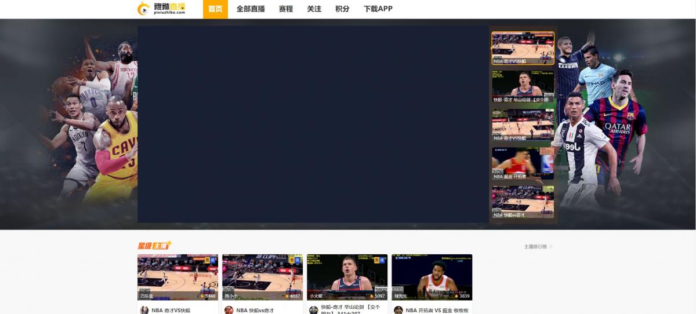Select the highlighted NBA 奇才VS快船 sidebar thumbnail

(523, 48)
